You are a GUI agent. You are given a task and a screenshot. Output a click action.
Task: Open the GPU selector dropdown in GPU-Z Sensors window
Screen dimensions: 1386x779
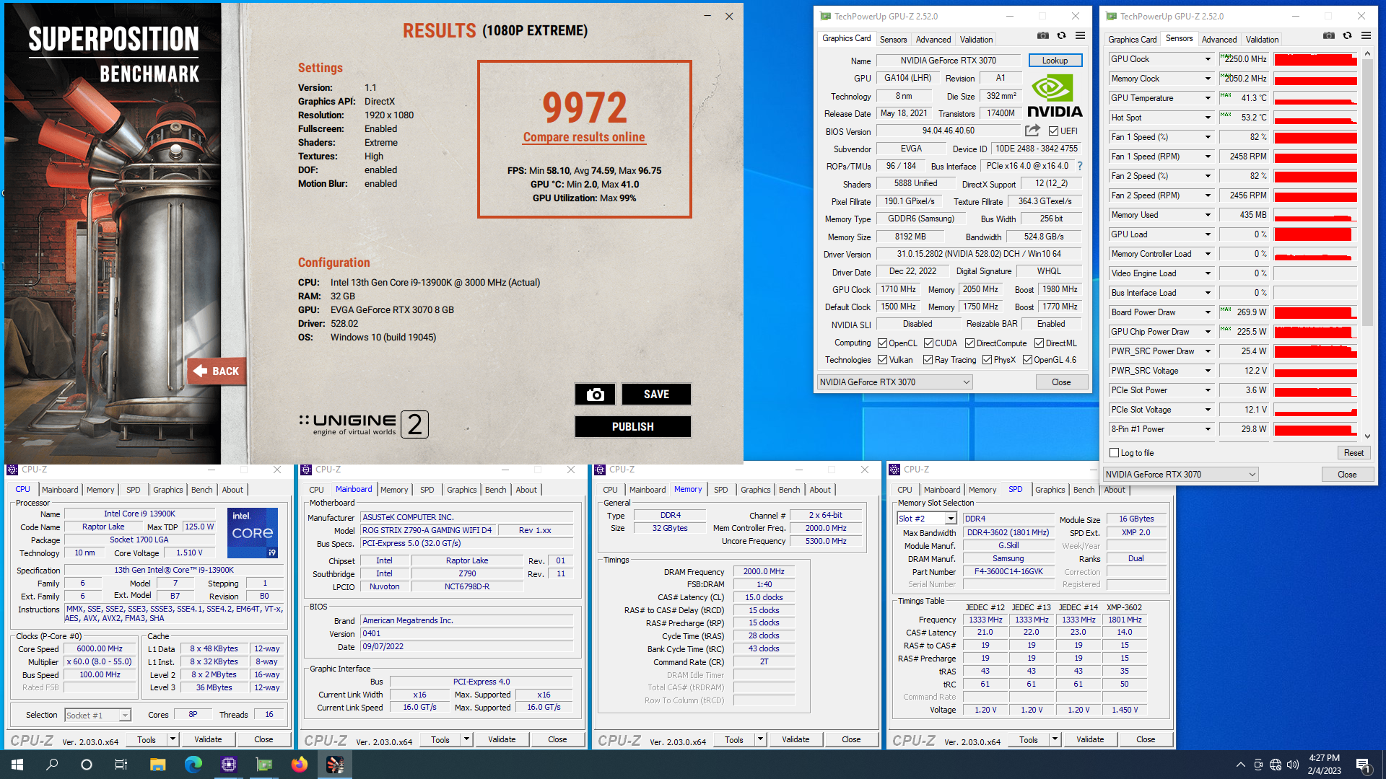click(x=1181, y=475)
